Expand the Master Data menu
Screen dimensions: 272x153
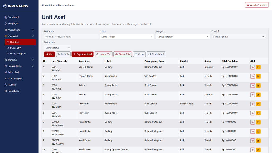pos(19,30)
